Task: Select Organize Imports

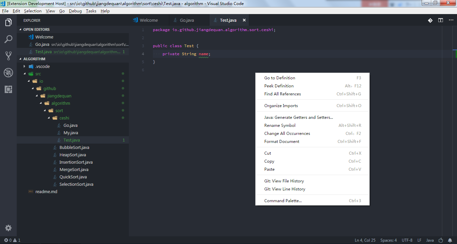Action: (312, 106)
